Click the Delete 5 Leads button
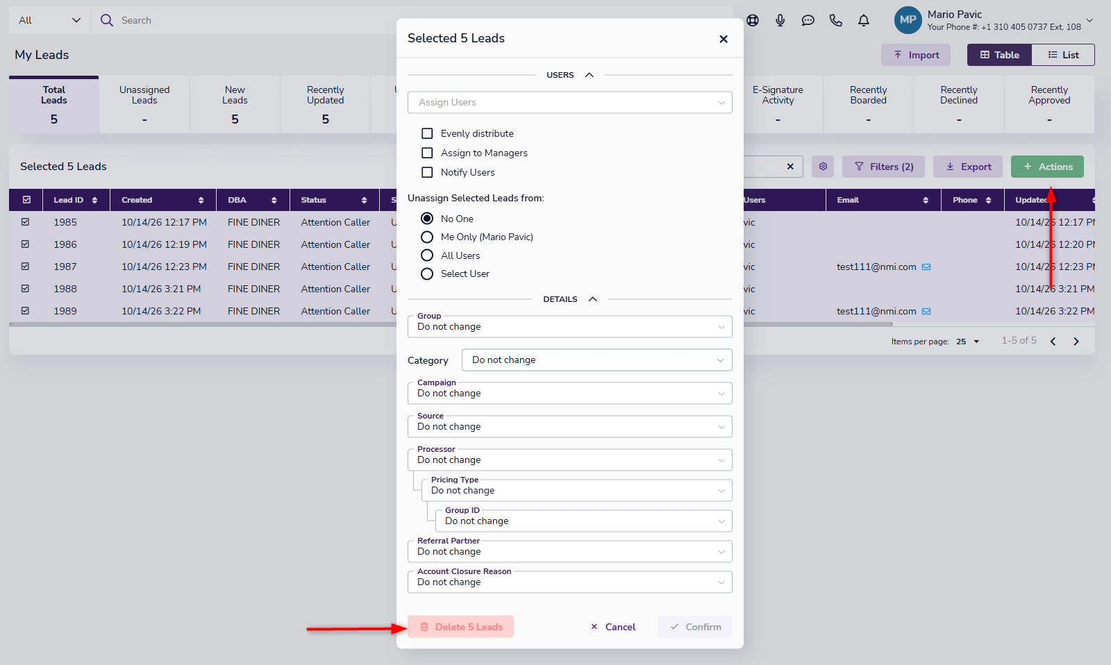This screenshot has height=665, width=1111. click(460, 627)
